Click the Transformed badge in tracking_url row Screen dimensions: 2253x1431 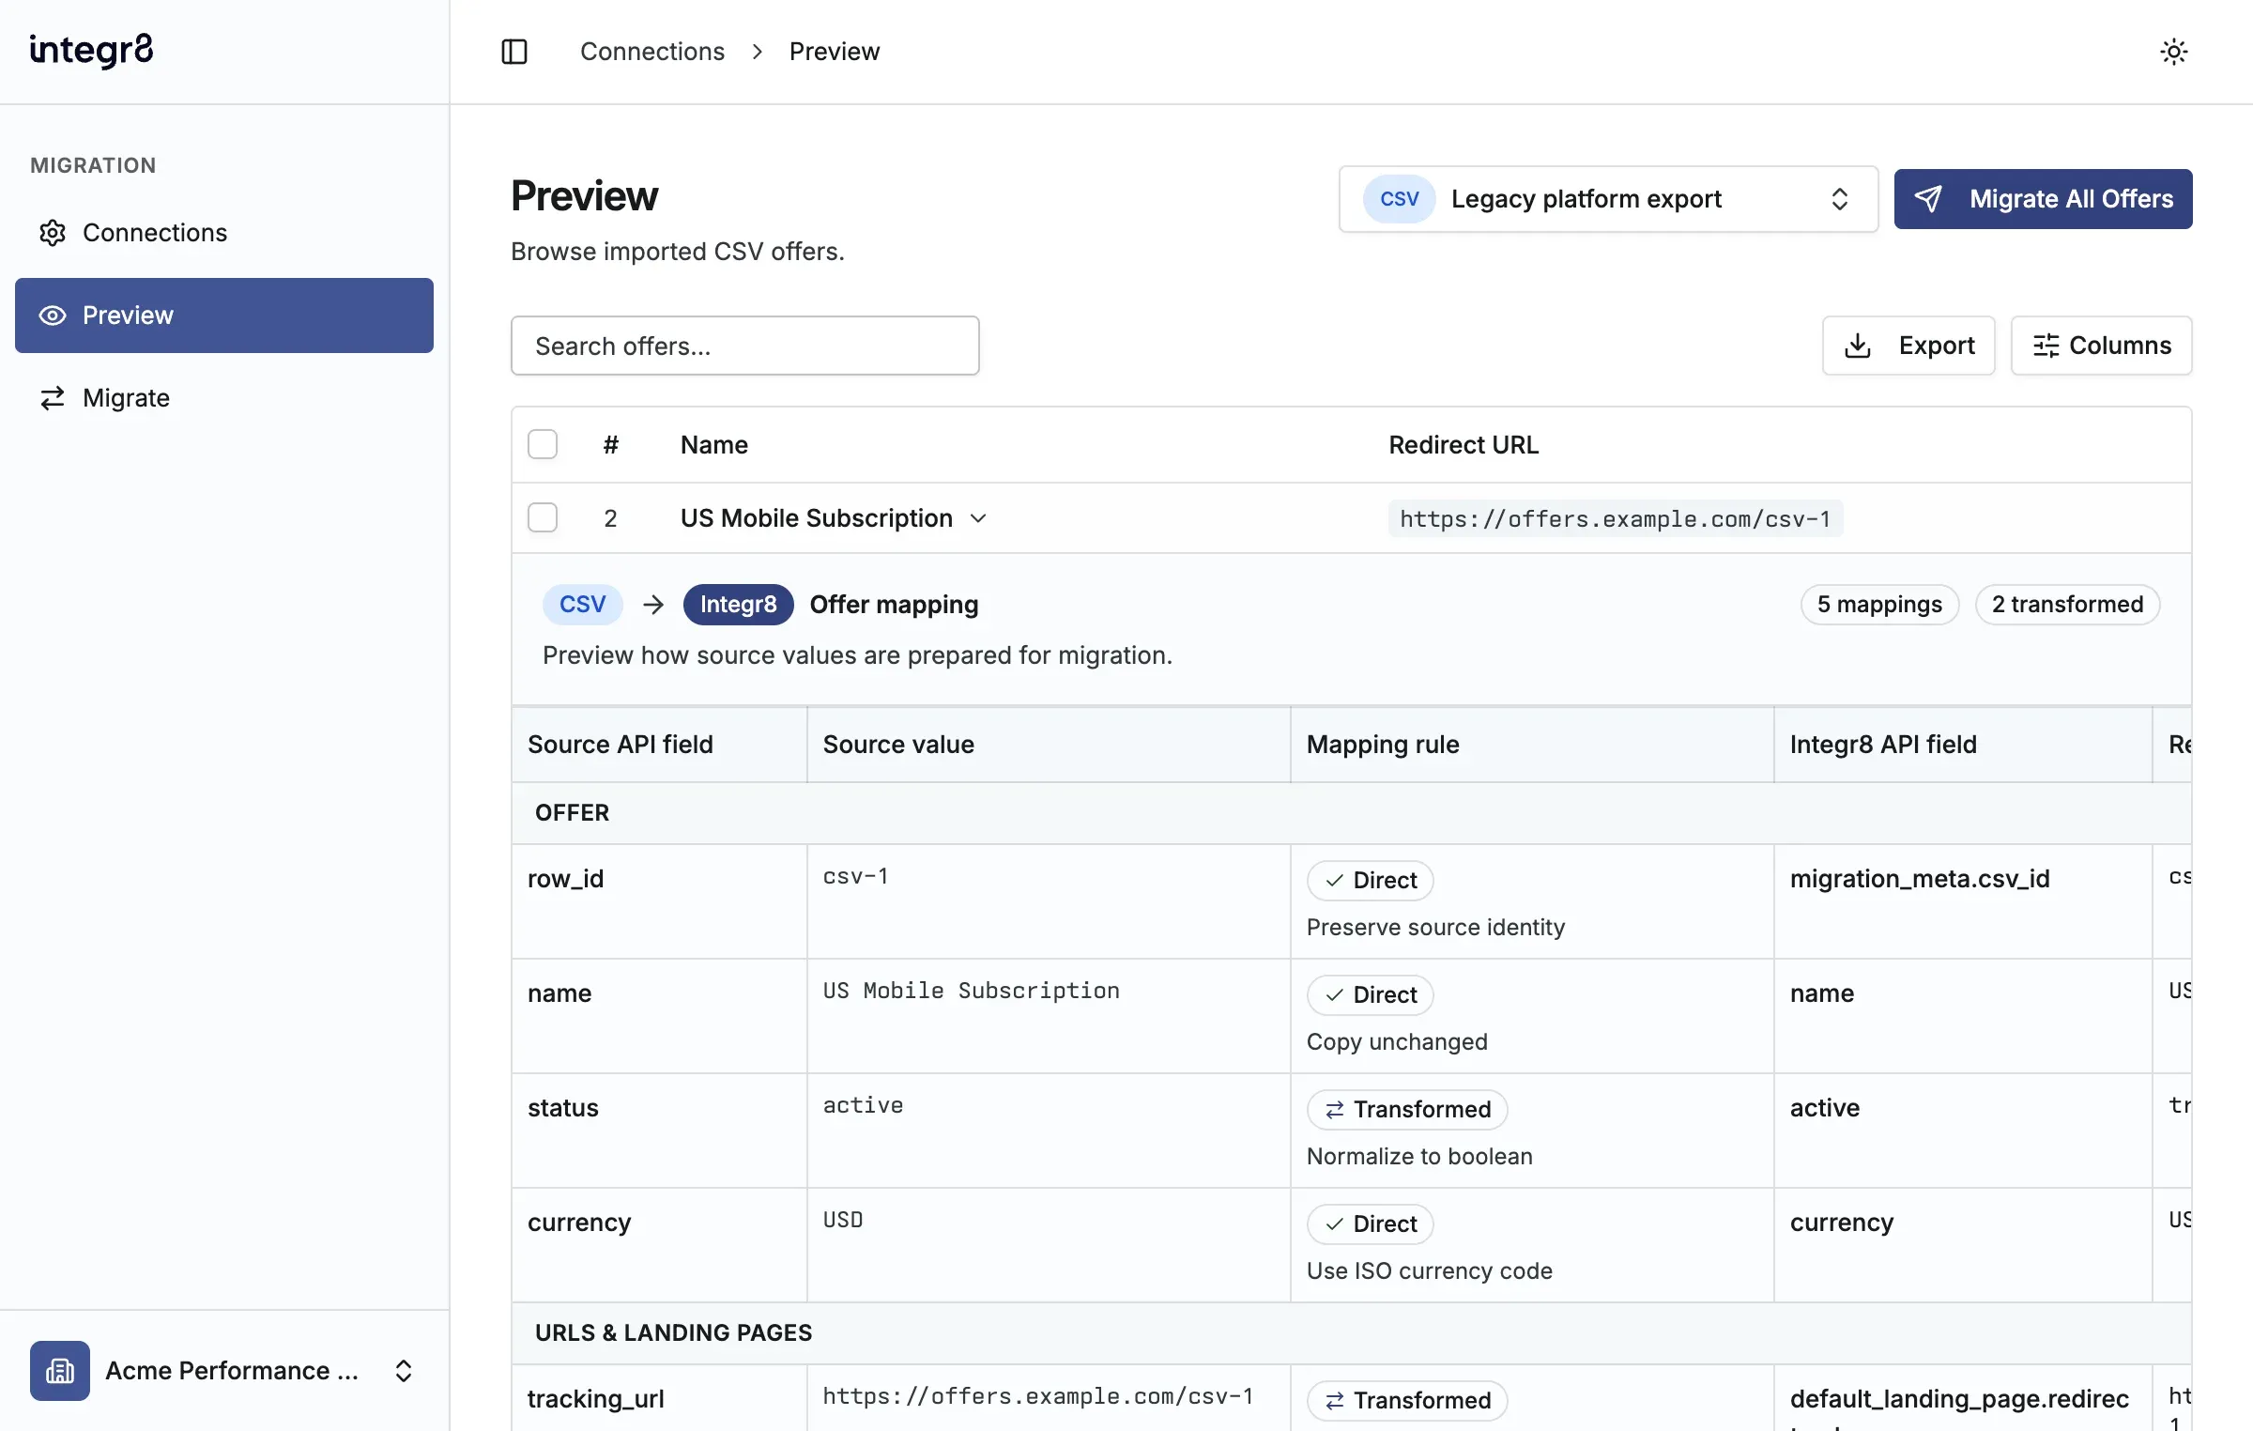pos(1407,1401)
